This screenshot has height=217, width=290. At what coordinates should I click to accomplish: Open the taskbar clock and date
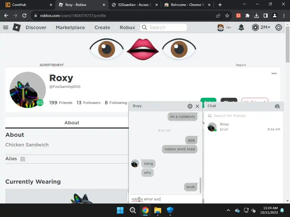[269, 210]
